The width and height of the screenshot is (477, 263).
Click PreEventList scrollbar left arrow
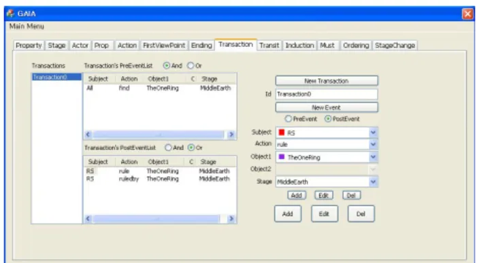click(88, 135)
